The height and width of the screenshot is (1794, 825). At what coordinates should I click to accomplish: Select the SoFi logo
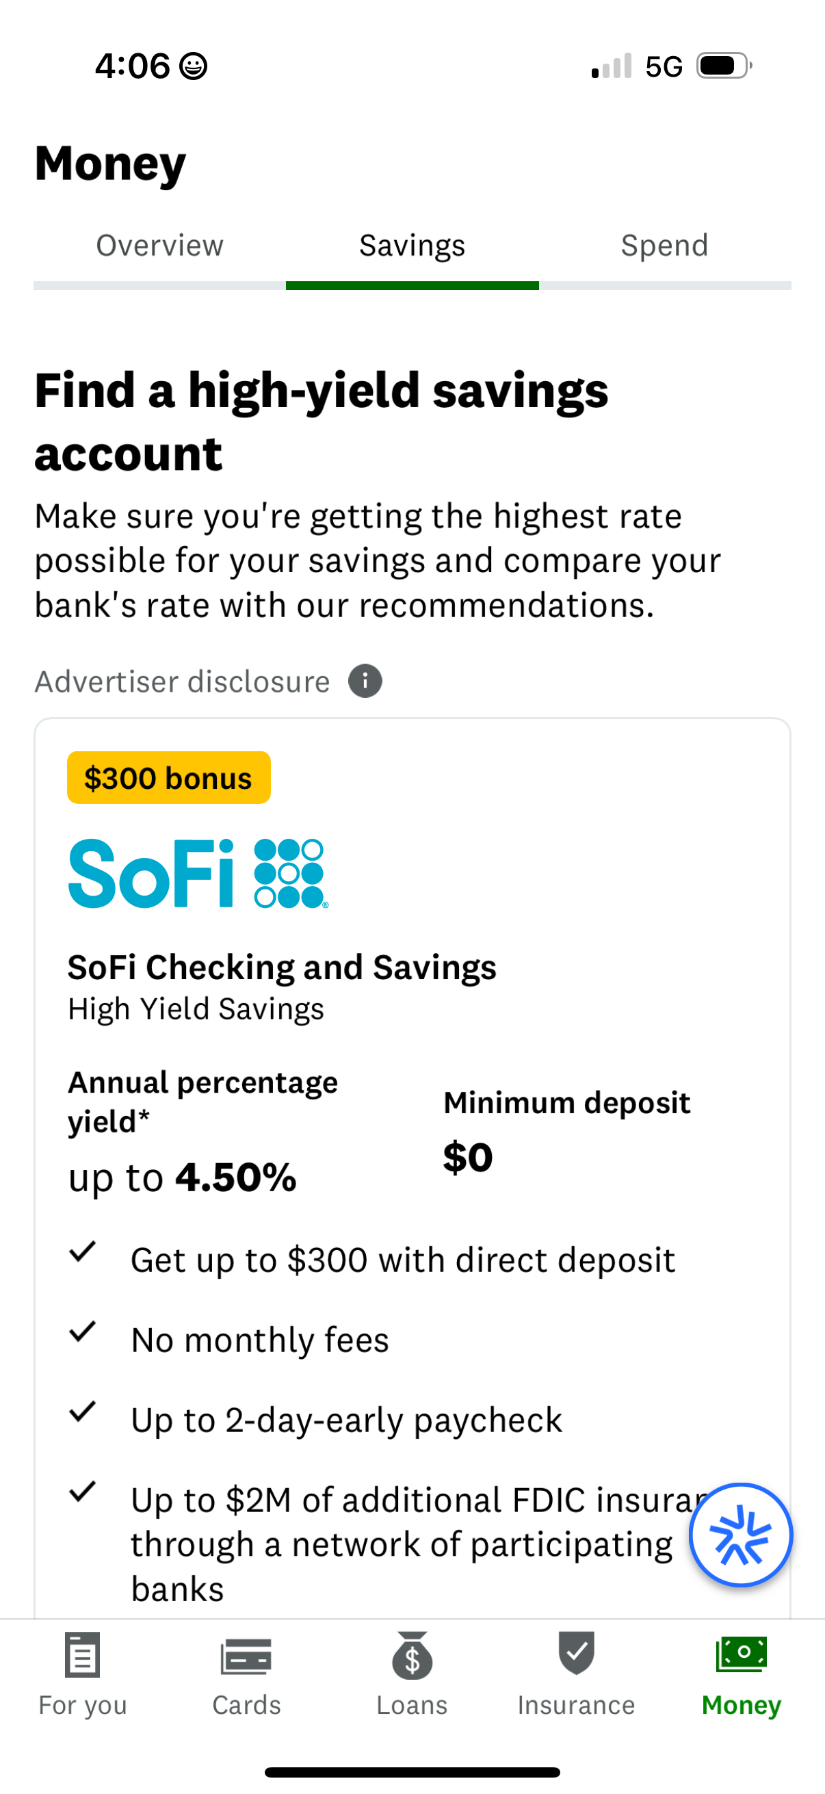point(197,872)
